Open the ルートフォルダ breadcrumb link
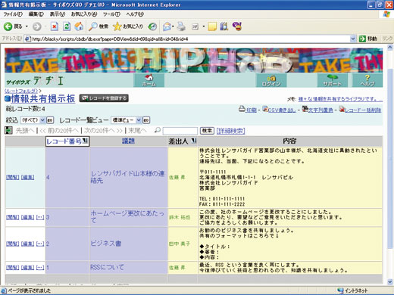The height and width of the screenshot is (295, 394). 21,91
